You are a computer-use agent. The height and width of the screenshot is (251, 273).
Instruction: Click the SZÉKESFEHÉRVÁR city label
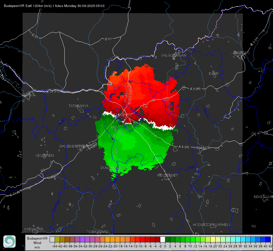tap(80, 146)
